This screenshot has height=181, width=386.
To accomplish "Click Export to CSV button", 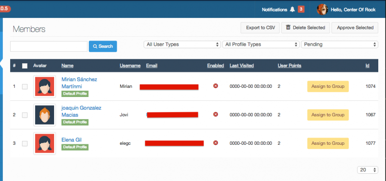I will [260, 28].
